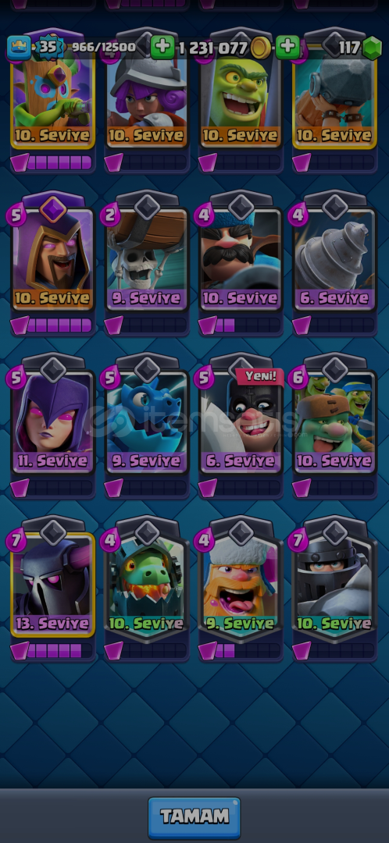Pick the Lumberjack card at 9. Seviye
This screenshot has width=389, height=843.
[x=241, y=585]
